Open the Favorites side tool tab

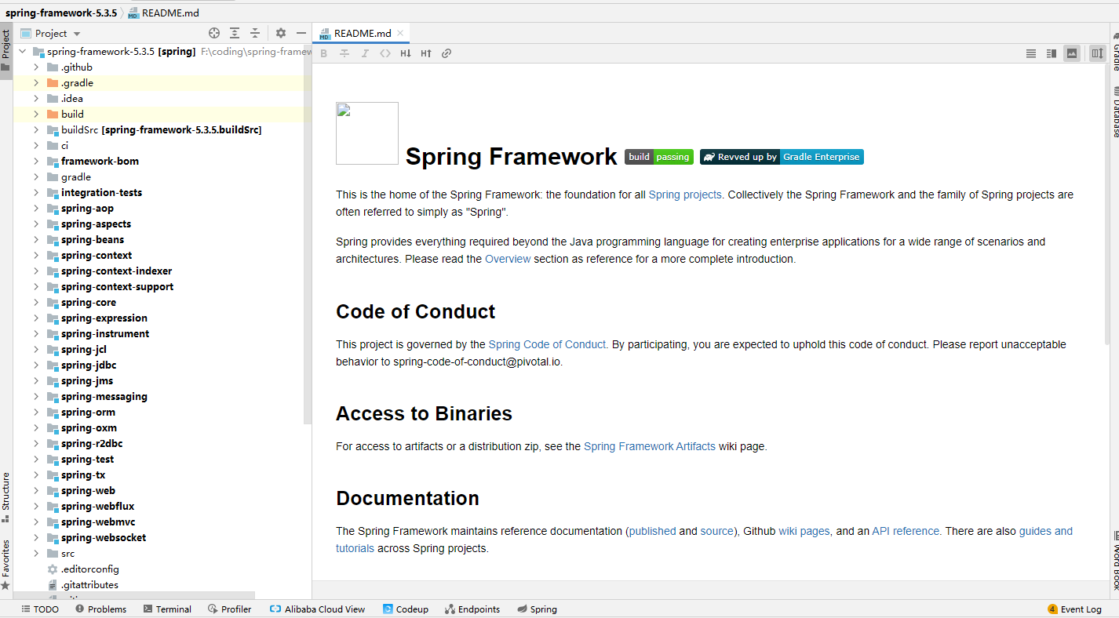[5, 565]
